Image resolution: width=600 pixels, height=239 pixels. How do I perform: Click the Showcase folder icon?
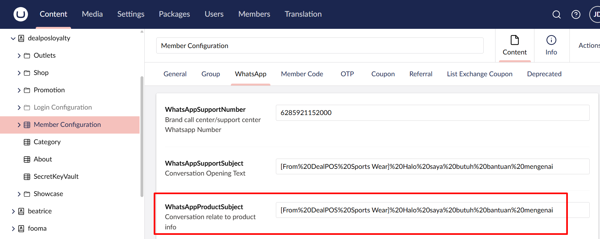point(27,194)
